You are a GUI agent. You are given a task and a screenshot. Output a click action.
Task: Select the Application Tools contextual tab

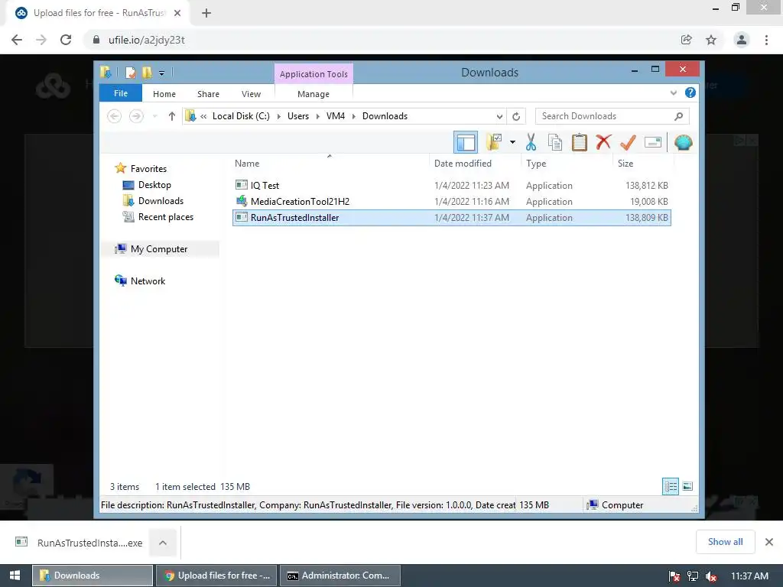[314, 74]
